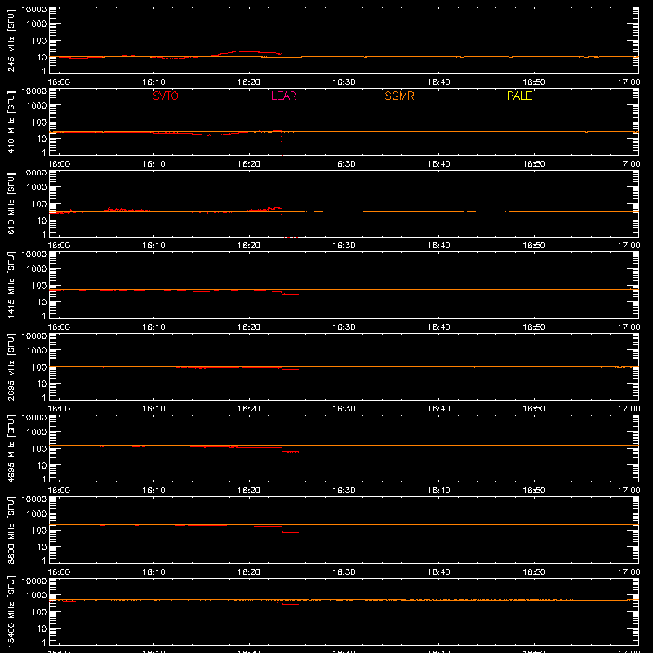Image resolution: width=653 pixels, height=653 pixels.
Task: Click the 10 y-axis value of 8800 MHz panel
Action: pyautogui.click(x=42, y=547)
